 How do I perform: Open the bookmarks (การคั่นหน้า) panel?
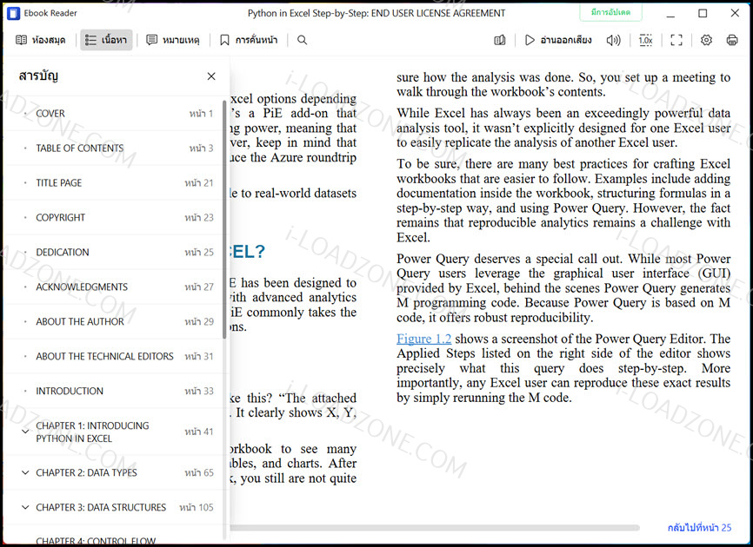[249, 40]
